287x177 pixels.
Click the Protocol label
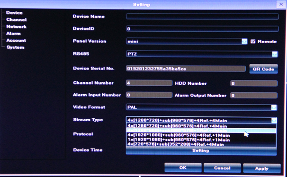tap(83, 134)
